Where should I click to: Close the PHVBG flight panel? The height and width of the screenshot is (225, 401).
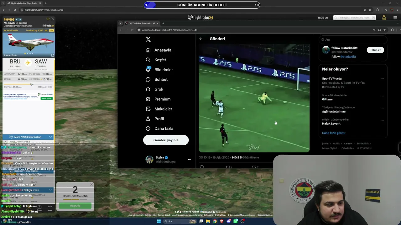(52, 19)
